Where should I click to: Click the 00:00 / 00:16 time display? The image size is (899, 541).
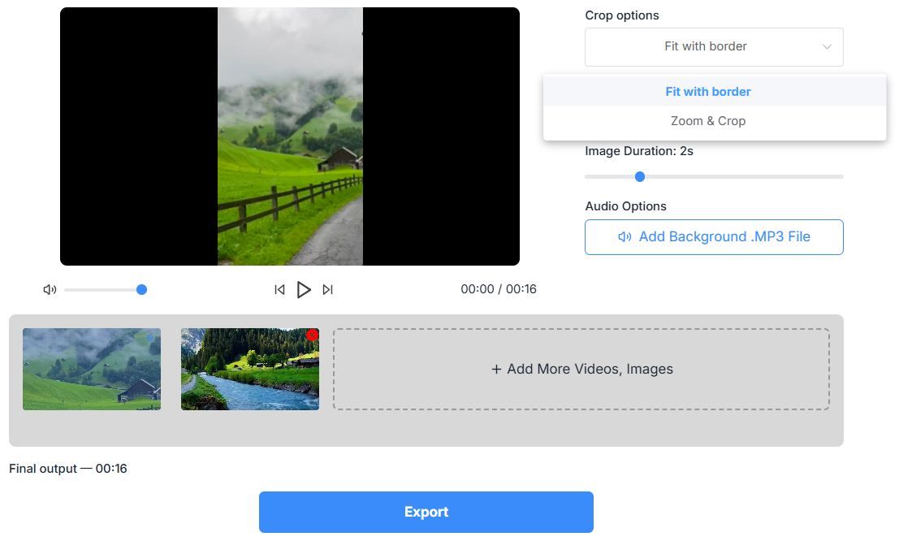(499, 289)
